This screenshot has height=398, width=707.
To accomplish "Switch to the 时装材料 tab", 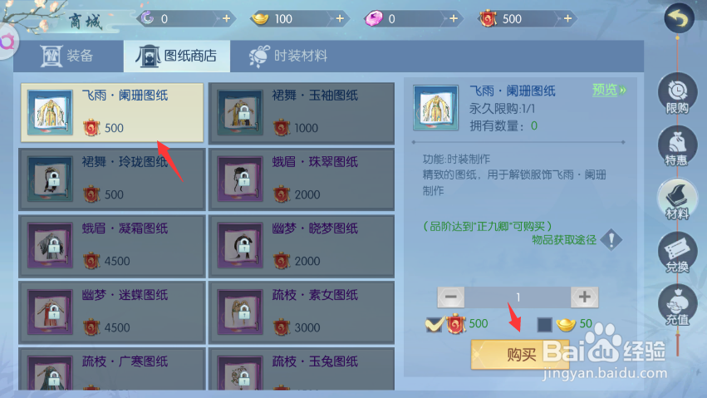I will coord(288,56).
